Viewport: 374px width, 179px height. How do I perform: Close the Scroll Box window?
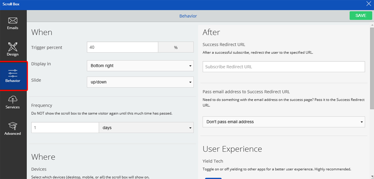point(369,4)
